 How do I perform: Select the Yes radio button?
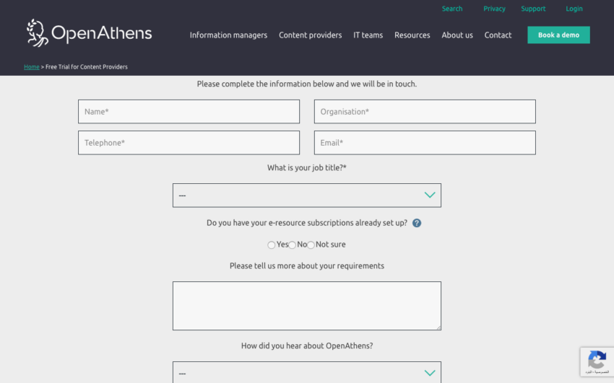pyautogui.click(x=271, y=245)
